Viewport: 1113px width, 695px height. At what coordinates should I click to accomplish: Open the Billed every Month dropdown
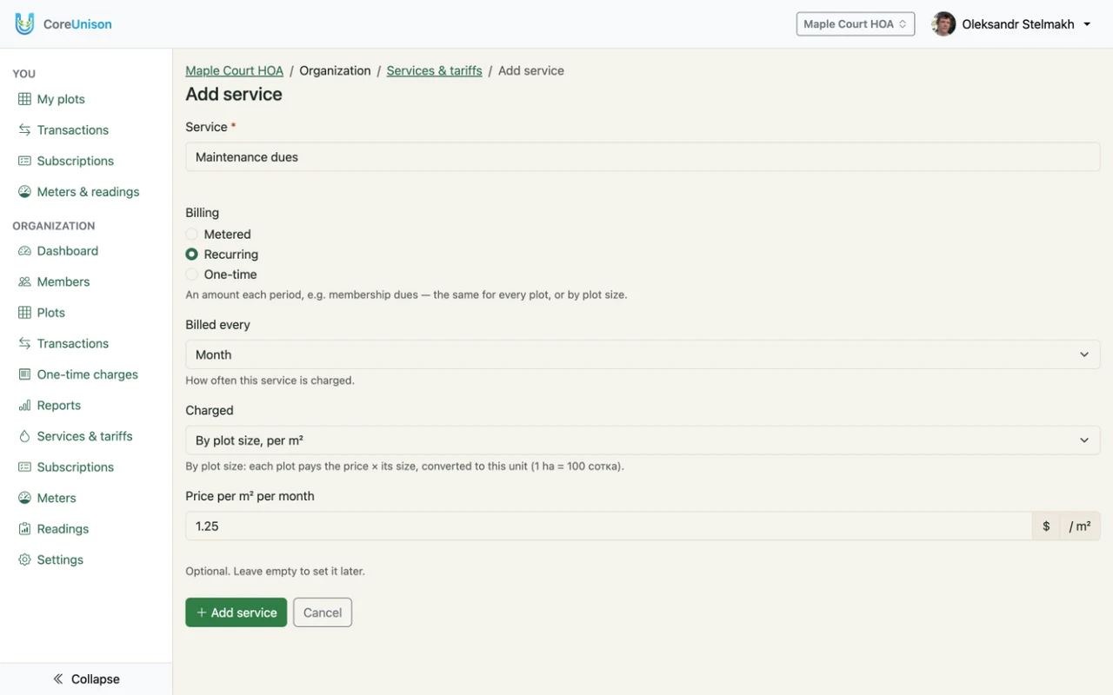(x=643, y=354)
